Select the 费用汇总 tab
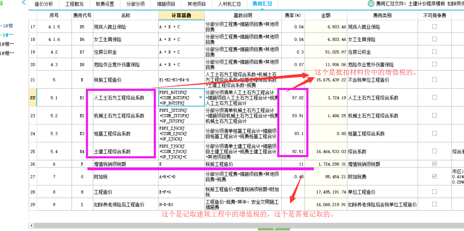Viewport: 464px width, 231px height. 262,4
